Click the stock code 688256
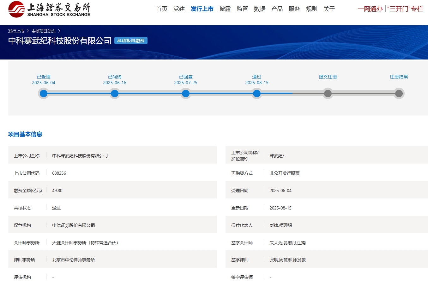Screen dimensions: 428x288 (59, 173)
